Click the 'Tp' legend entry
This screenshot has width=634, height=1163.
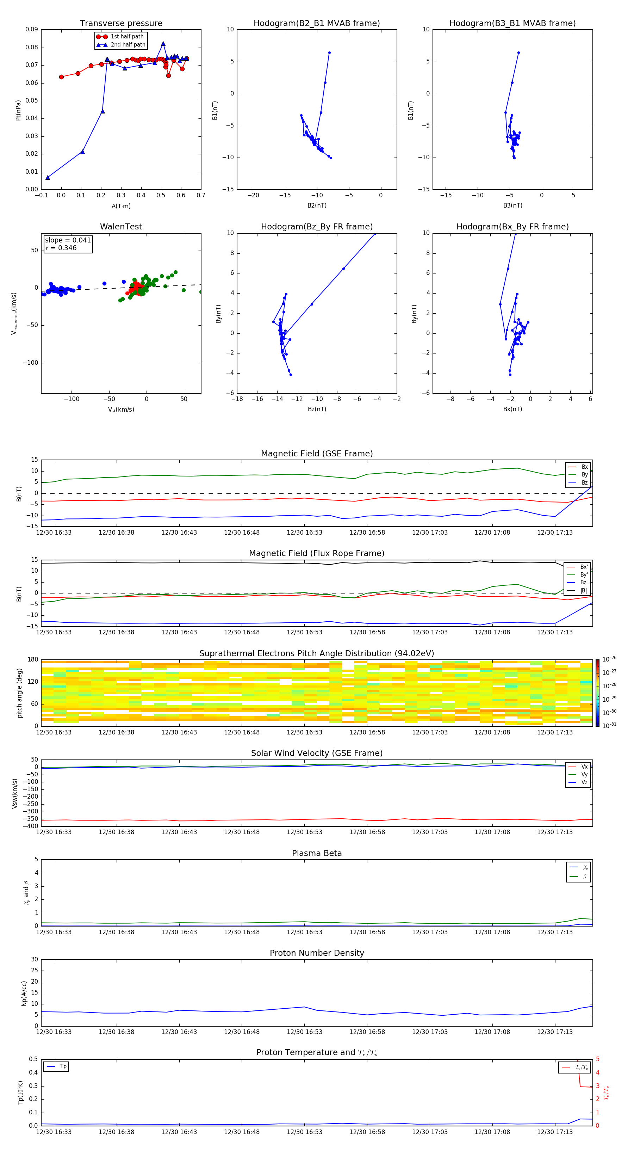56,1066
